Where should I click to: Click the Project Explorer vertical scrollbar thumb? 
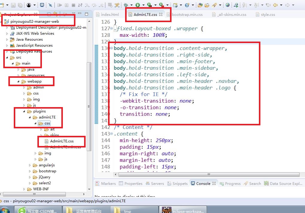pyautogui.click(x=89, y=106)
